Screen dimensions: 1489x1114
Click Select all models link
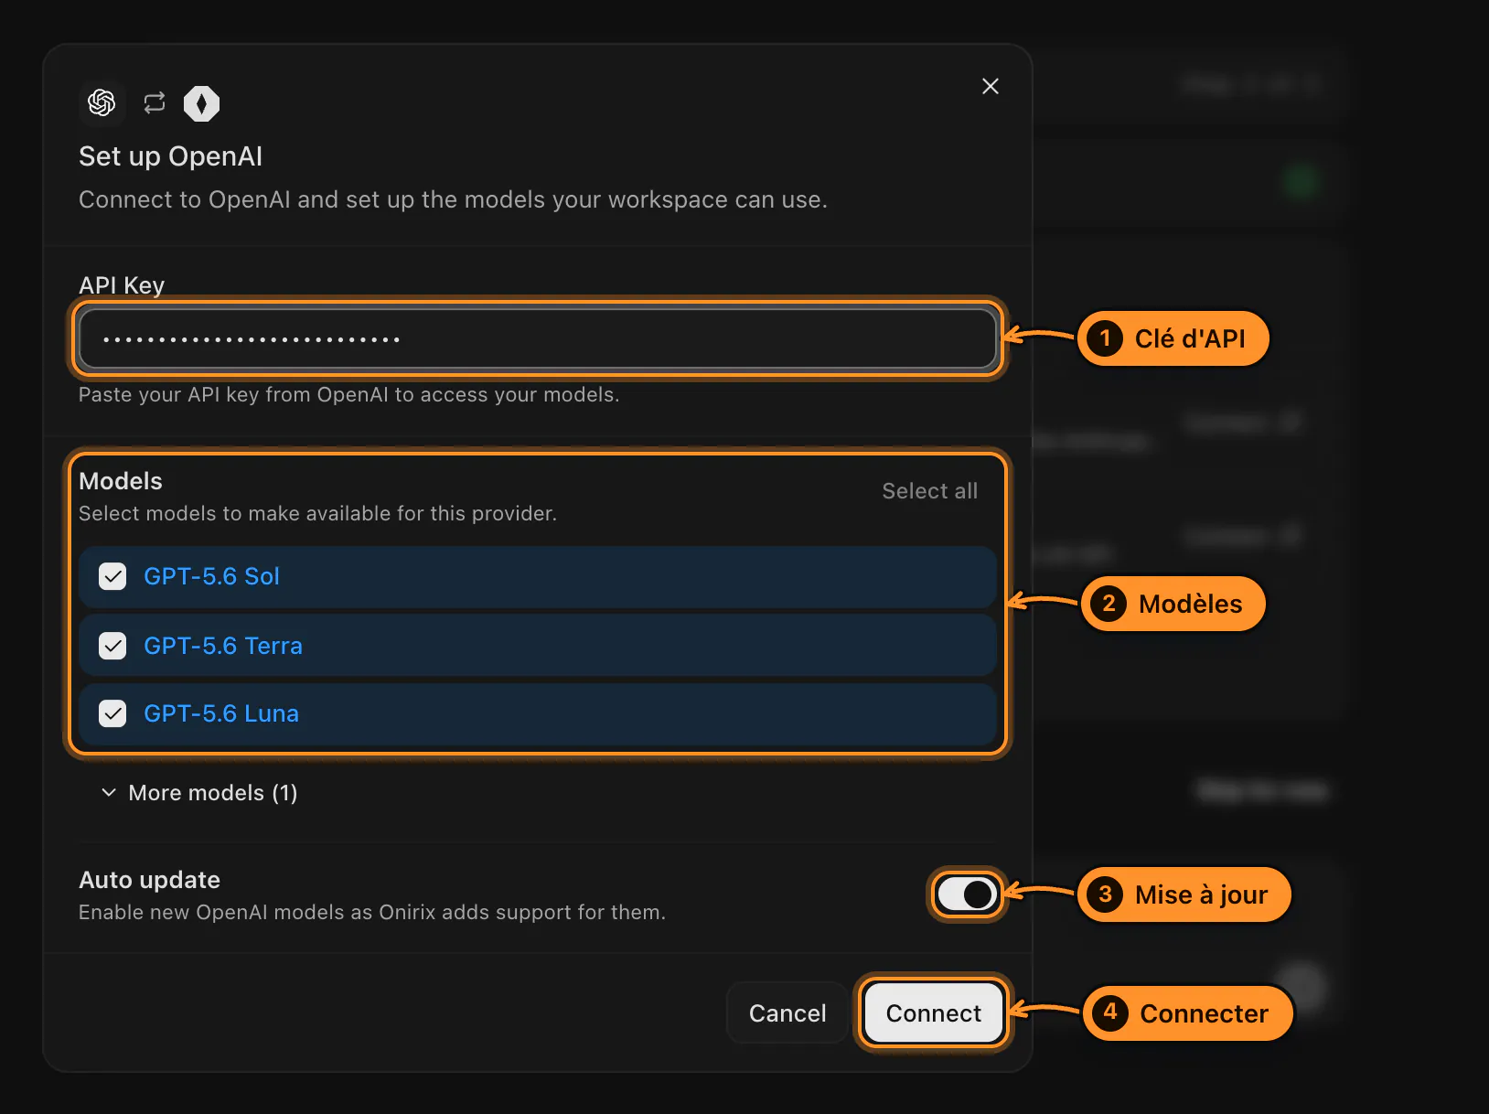tap(929, 491)
